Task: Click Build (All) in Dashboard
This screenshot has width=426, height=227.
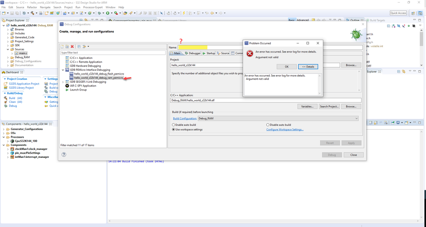Action: [15, 98]
